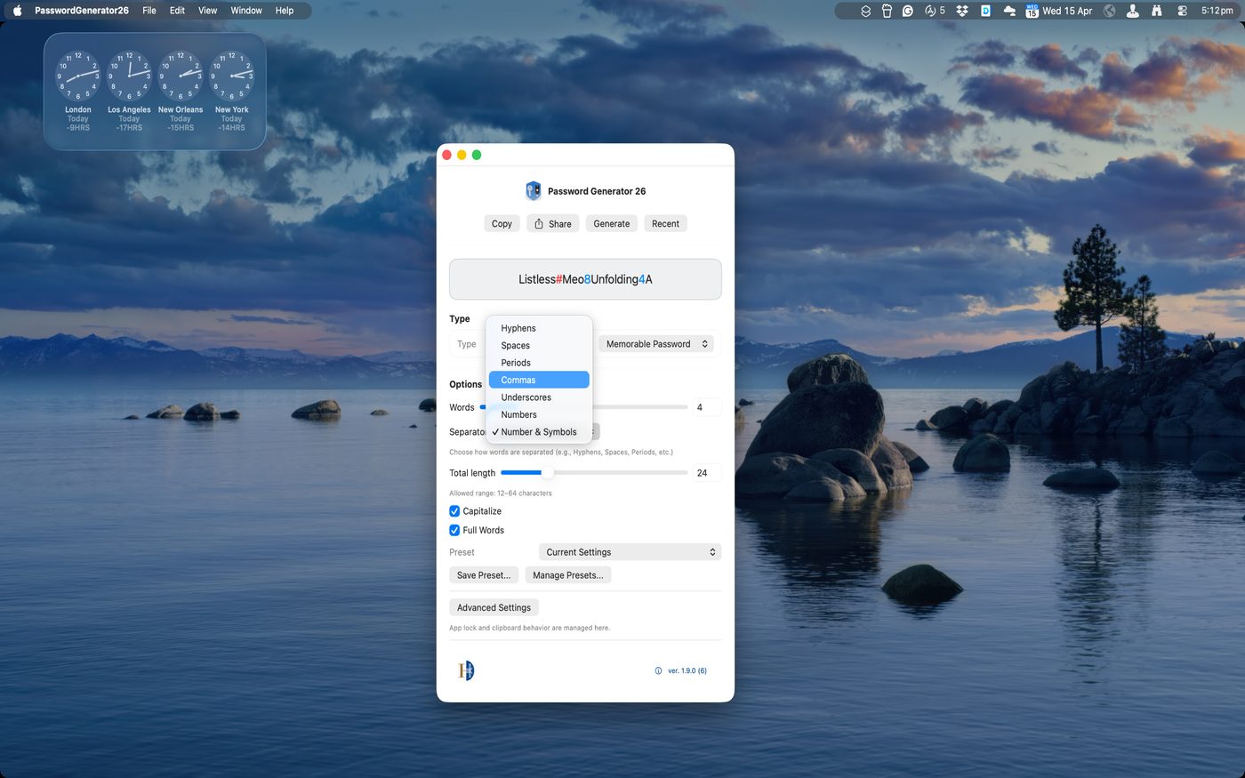Click the Words count field showing 4
The width and height of the screenshot is (1245, 778).
coord(707,407)
